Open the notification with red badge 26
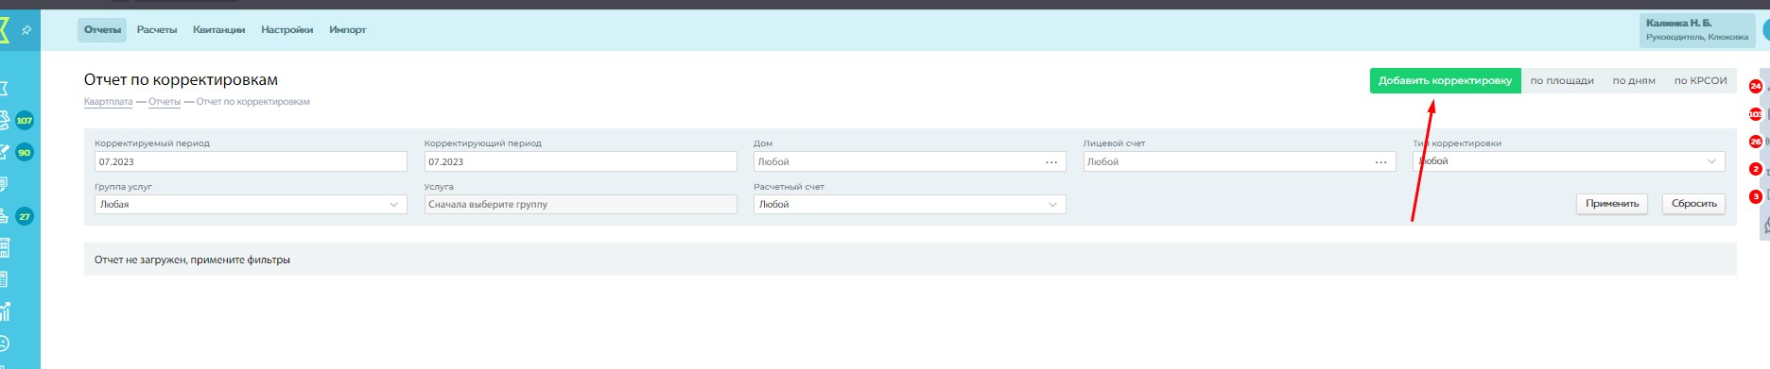The height and width of the screenshot is (369, 1770). 1756,142
